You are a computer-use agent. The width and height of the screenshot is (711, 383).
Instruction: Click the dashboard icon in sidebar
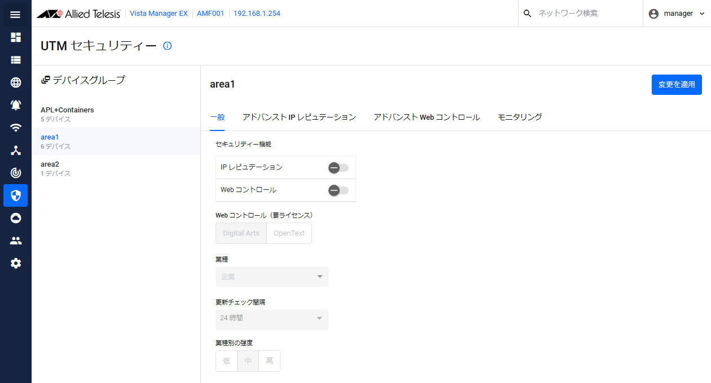(16, 37)
